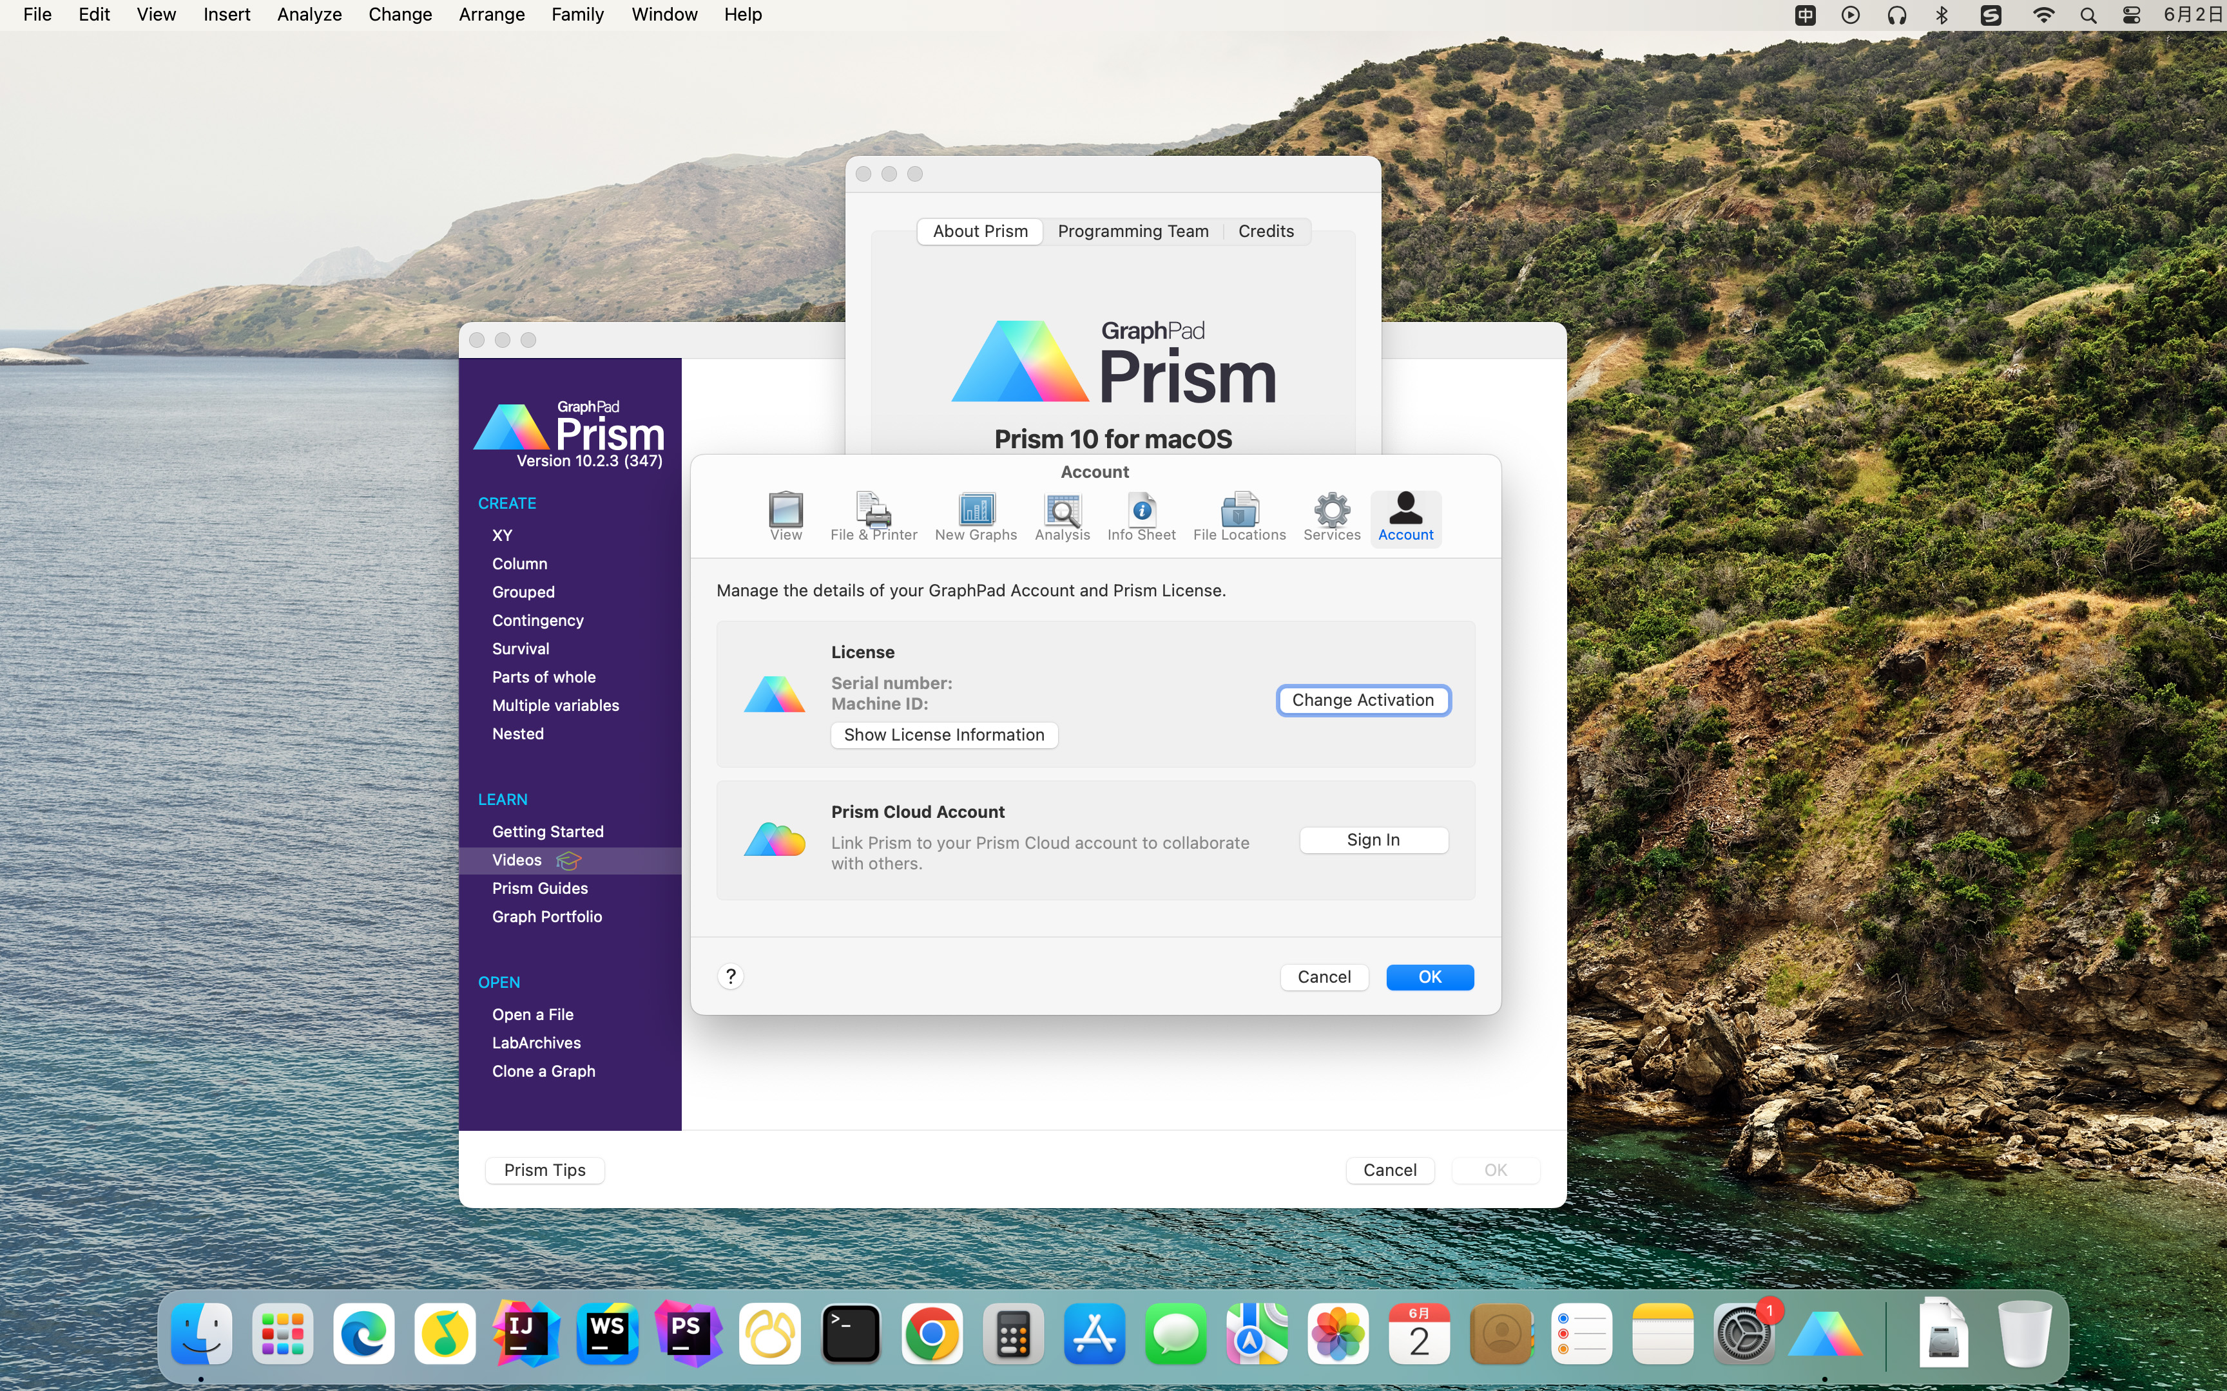Select Column table type in sidebar
2227x1391 pixels.
click(x=519, y=564)
